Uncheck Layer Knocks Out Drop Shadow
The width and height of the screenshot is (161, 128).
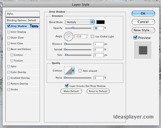67,86
